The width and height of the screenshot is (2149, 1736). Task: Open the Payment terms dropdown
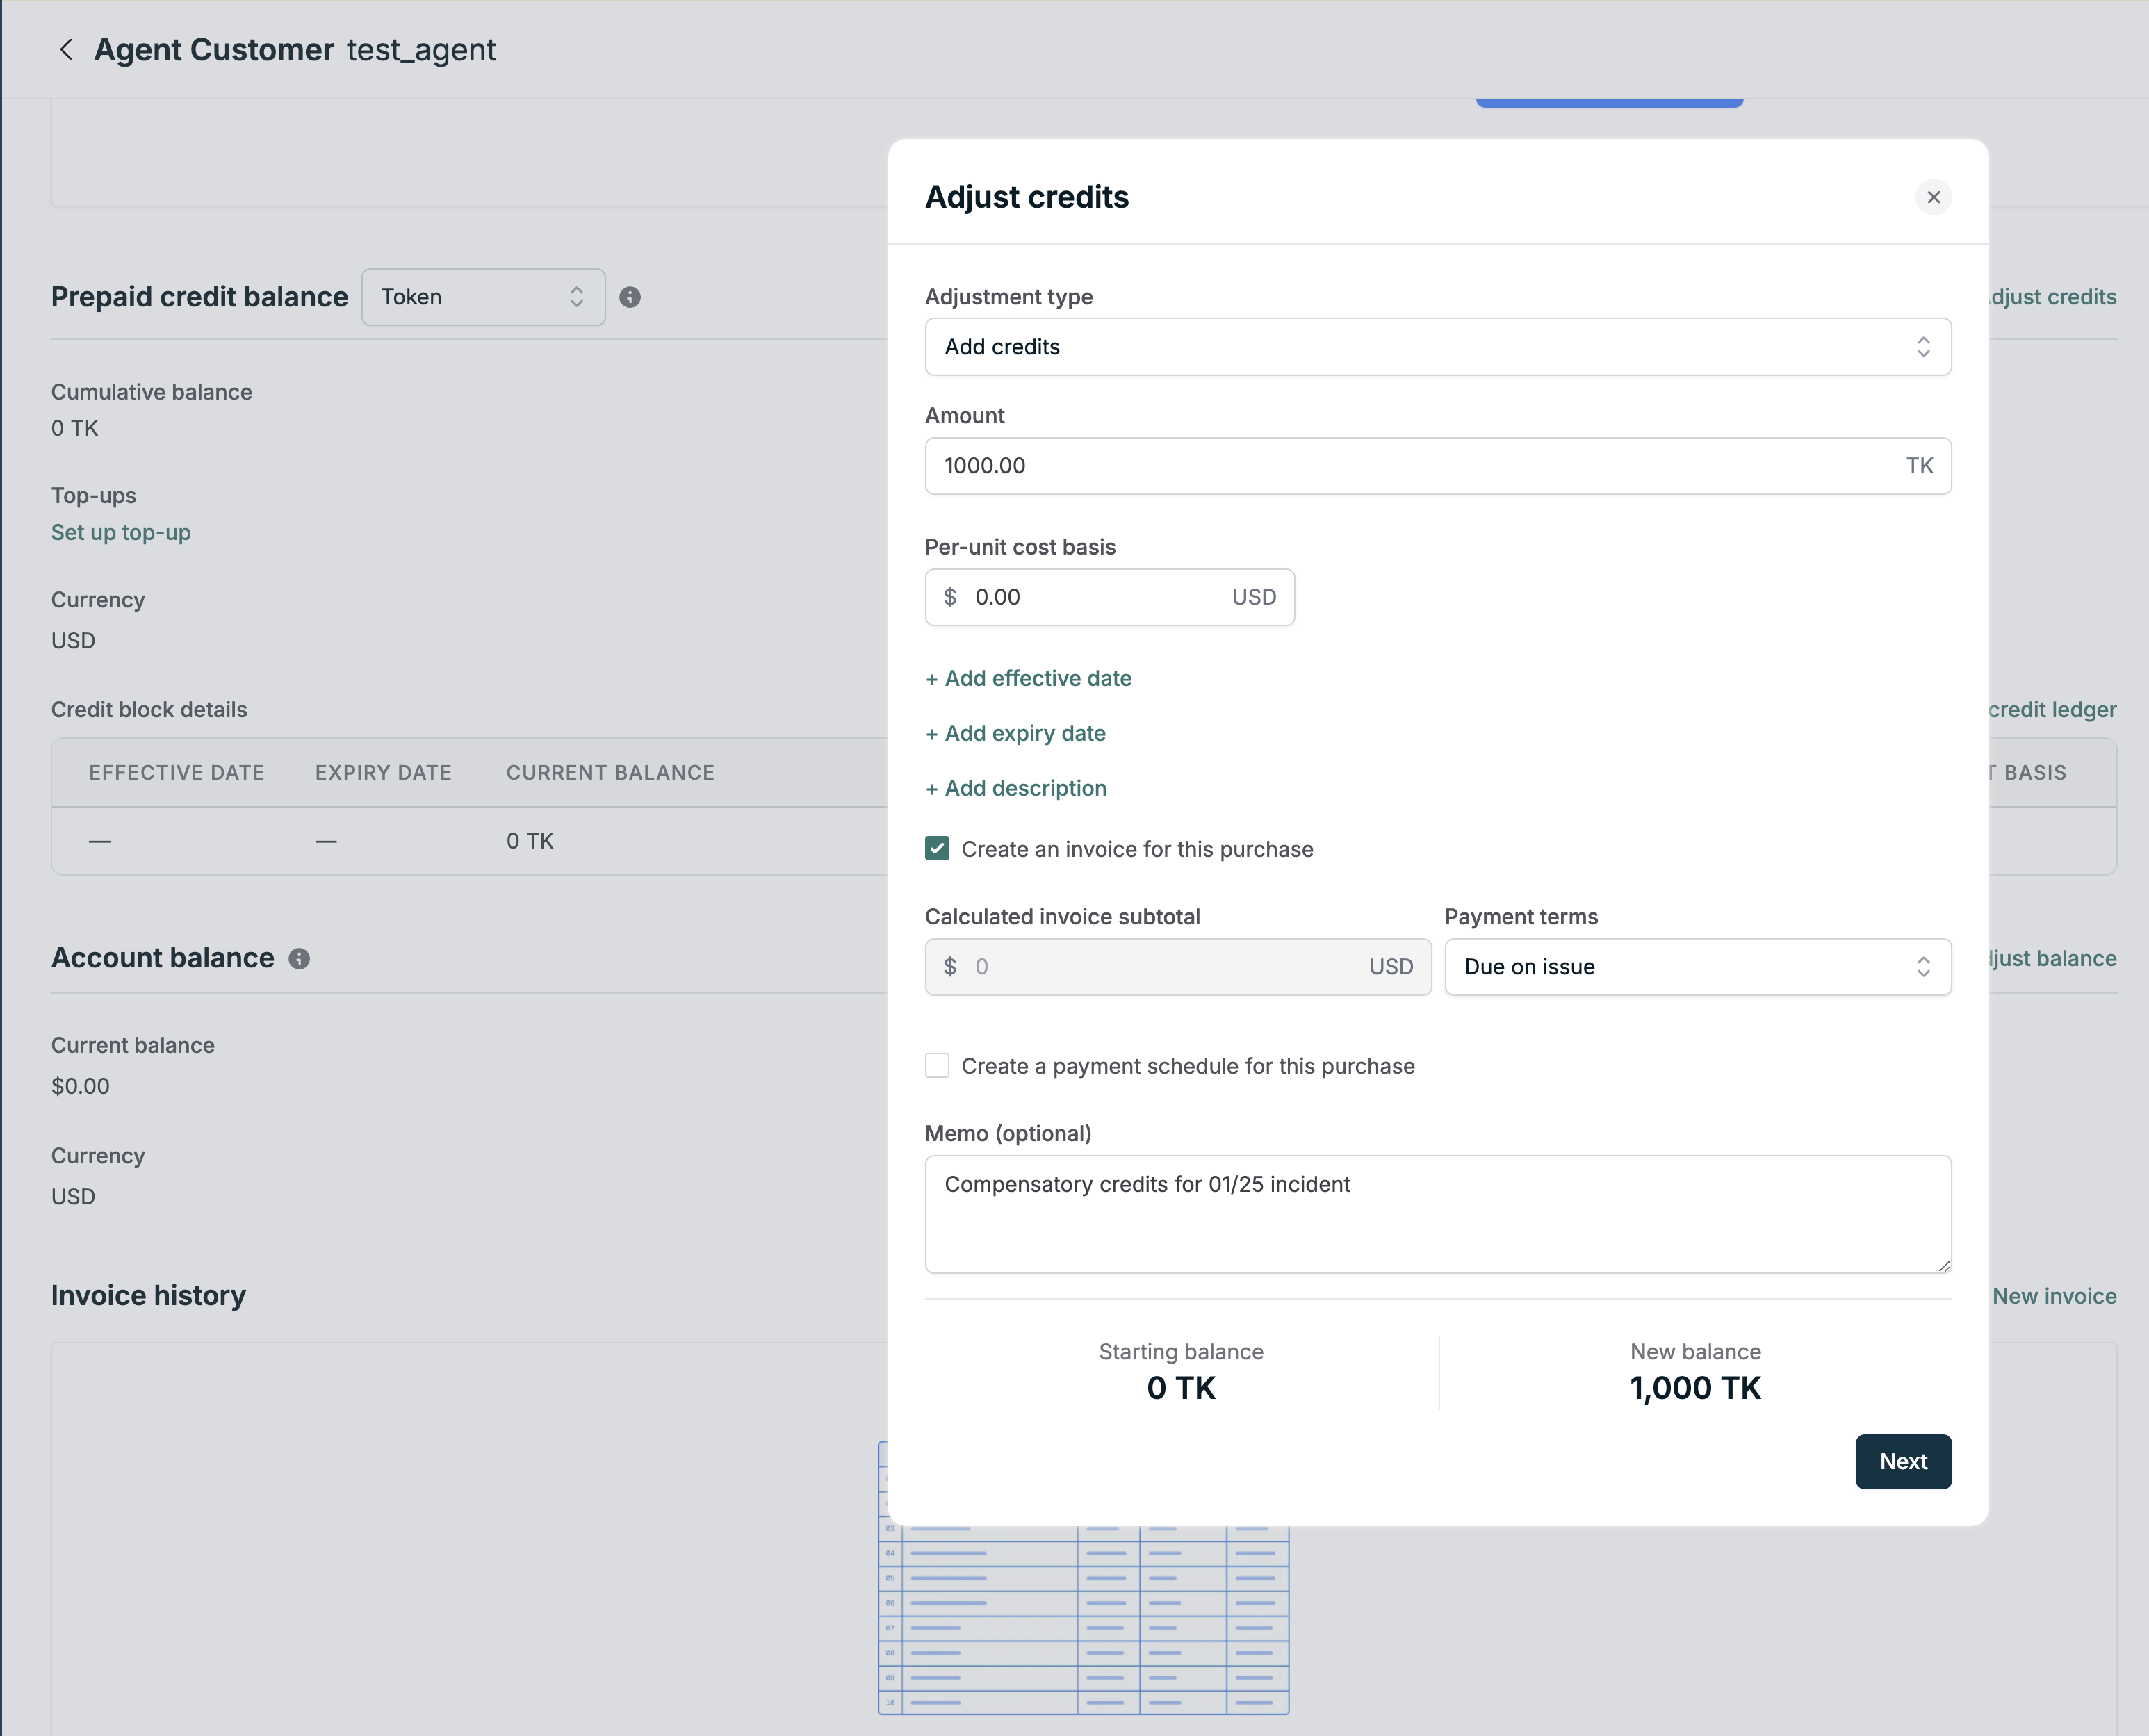point(1697,967)
